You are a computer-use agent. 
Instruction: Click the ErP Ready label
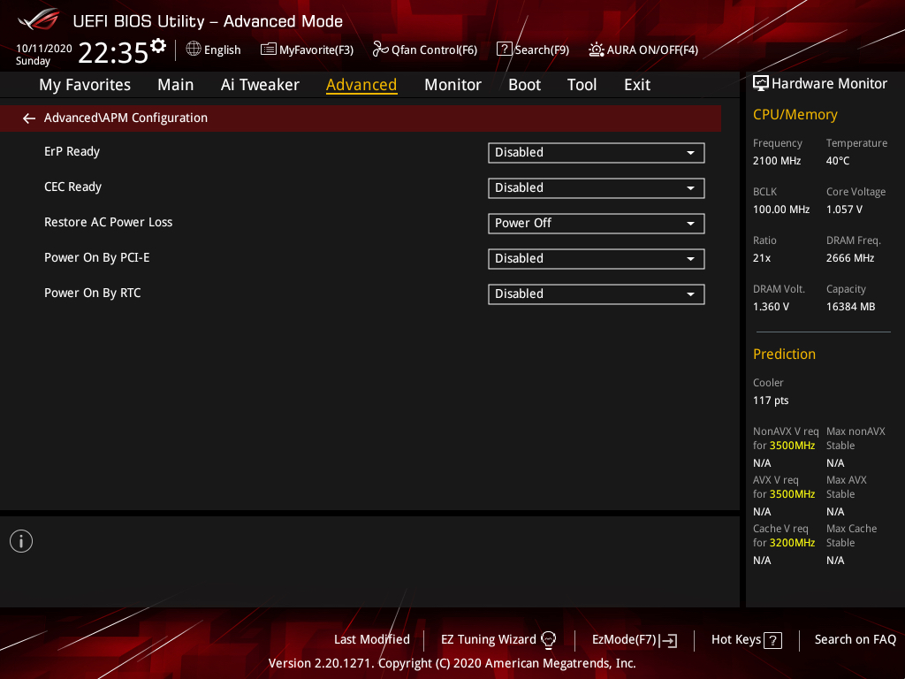tap(72, 152)
